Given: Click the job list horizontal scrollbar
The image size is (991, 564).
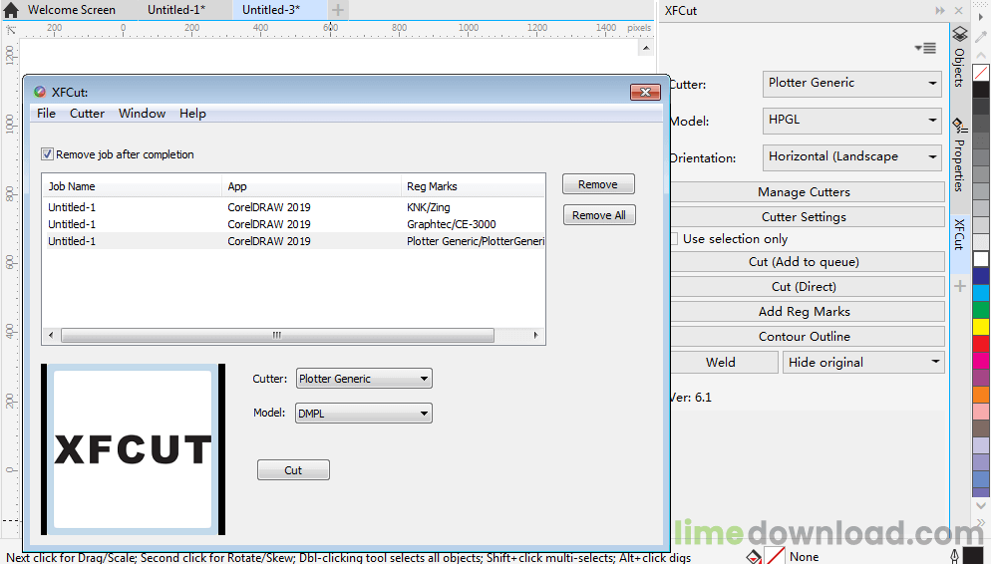Looking at the screenshot, I should point(277,335).
